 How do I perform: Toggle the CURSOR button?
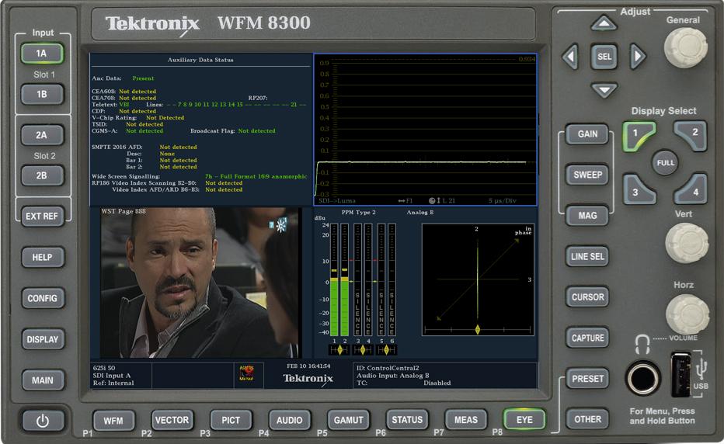[587, 297]
